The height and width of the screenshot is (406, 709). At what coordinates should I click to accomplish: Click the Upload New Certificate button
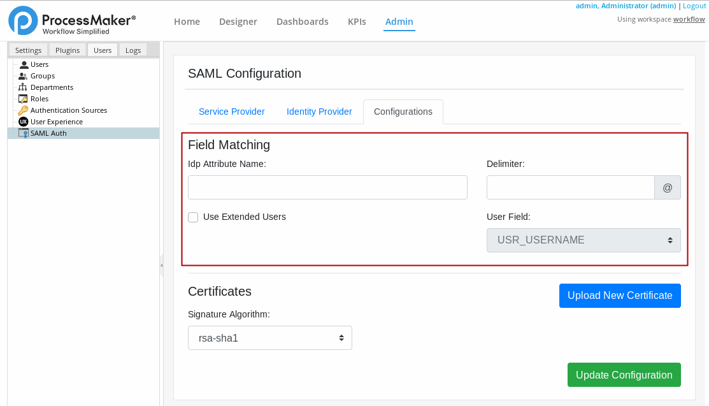pos(619,296)
